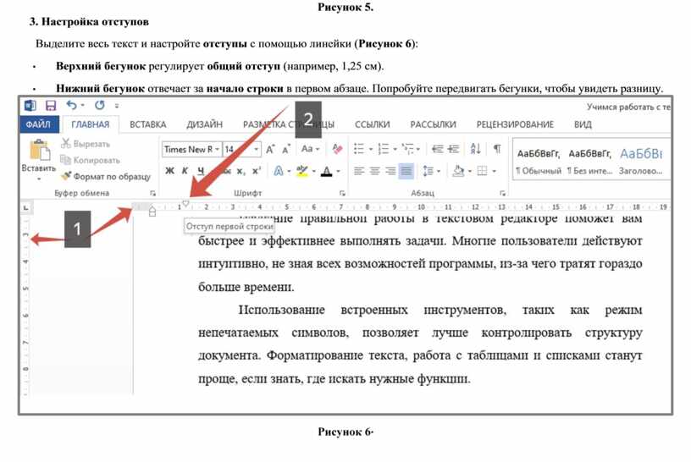Toggle subscript formatting
The image size is (691, 462).
pyautogui.click(x=240, y=171)
